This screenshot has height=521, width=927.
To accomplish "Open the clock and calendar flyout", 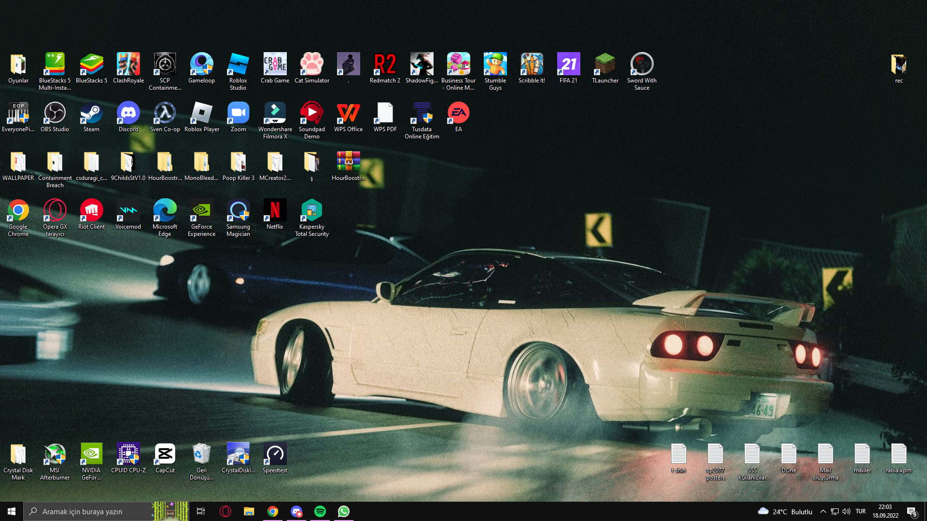I will (885, 511).
